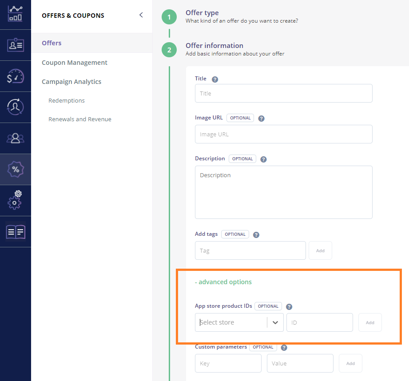
Task: Open the Select store dropdown
Action: pos(239,322)
